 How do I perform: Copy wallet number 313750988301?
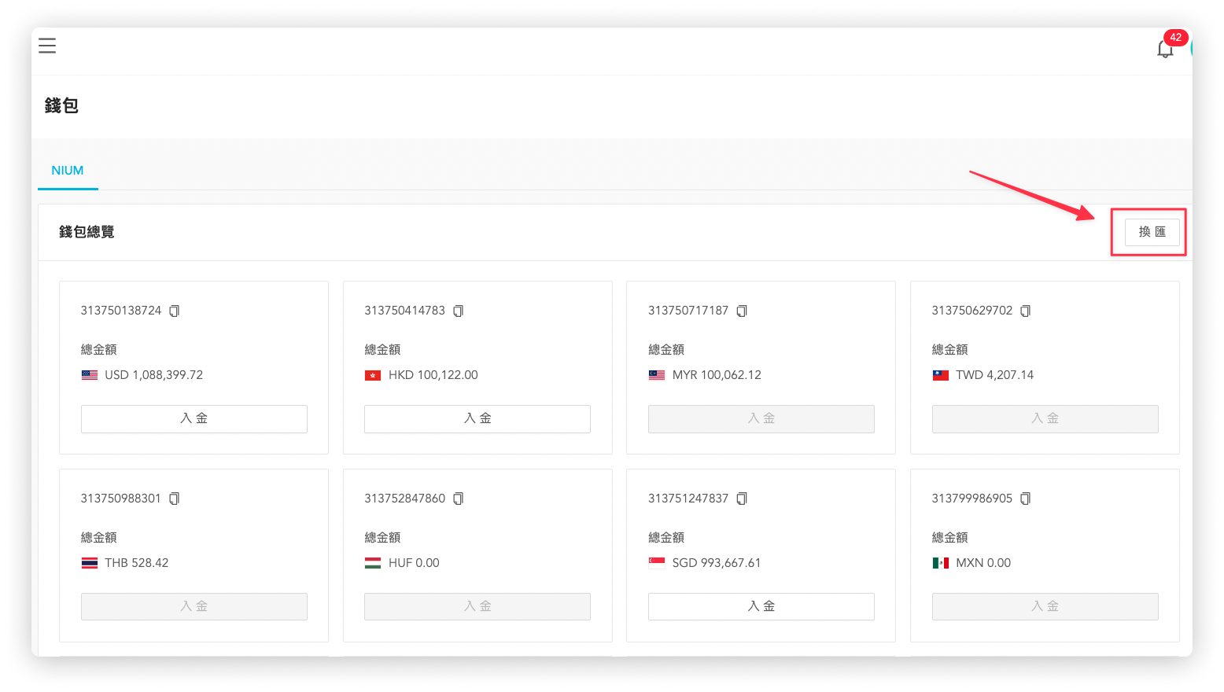click(175, 499)
